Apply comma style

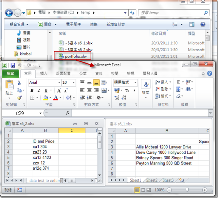click(x=134, y=90)
